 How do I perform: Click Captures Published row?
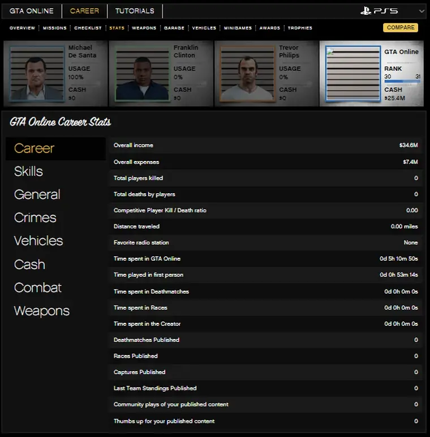[265, 372]
